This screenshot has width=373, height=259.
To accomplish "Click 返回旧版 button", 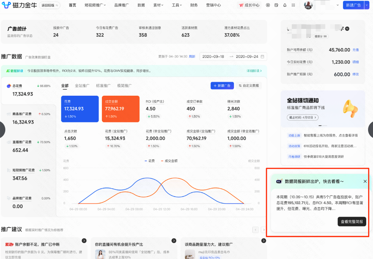I will click(49, 5).
